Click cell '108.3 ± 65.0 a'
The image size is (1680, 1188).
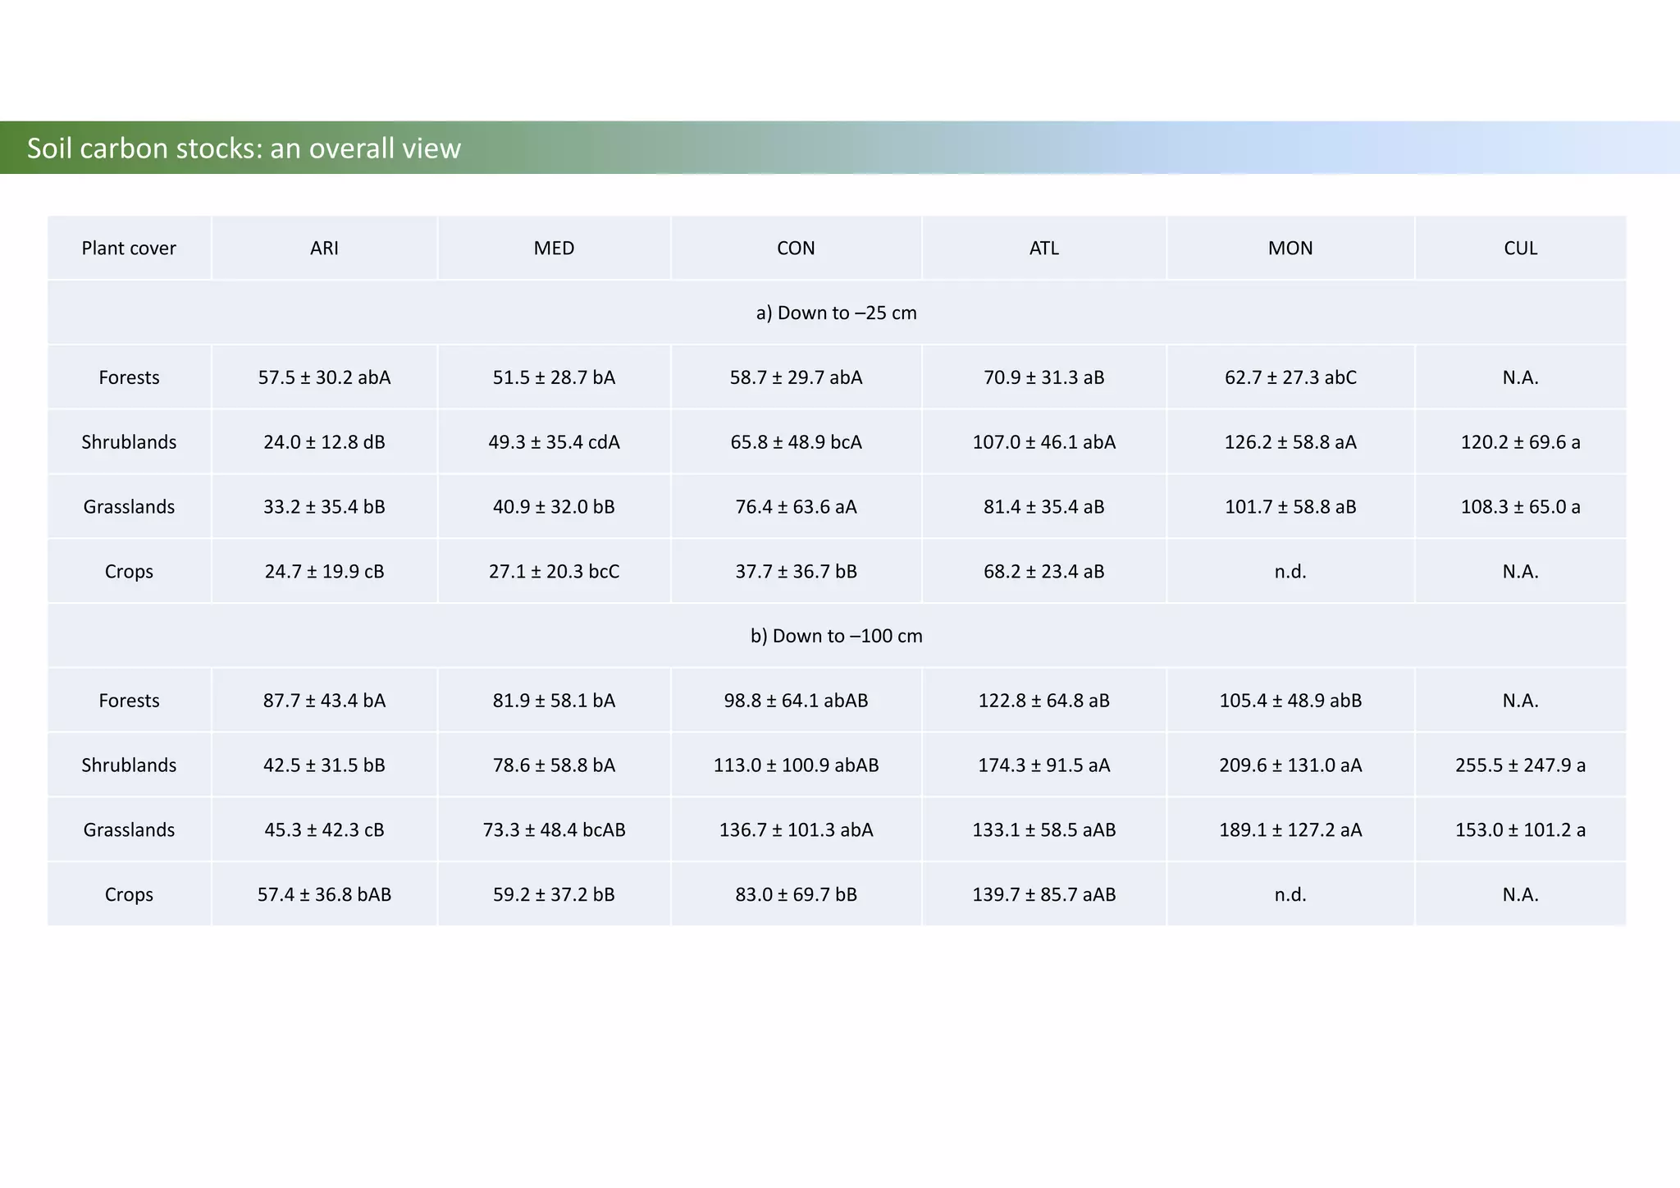click(x=1521, y=507)
